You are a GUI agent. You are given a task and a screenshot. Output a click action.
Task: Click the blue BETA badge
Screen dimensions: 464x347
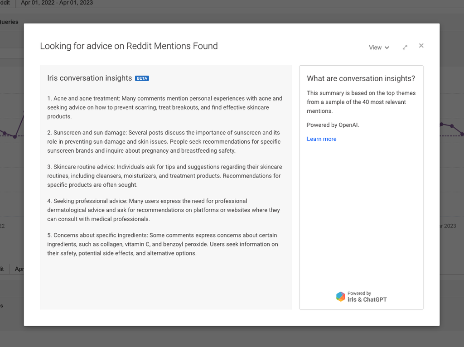point(142,78)
